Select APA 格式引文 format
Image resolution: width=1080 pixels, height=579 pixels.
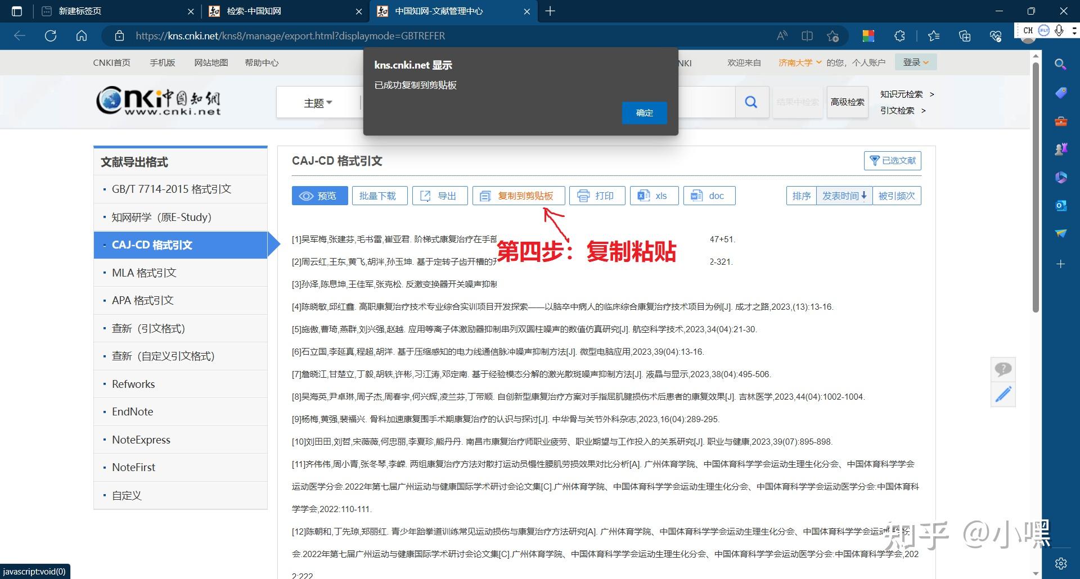point(181,300)
